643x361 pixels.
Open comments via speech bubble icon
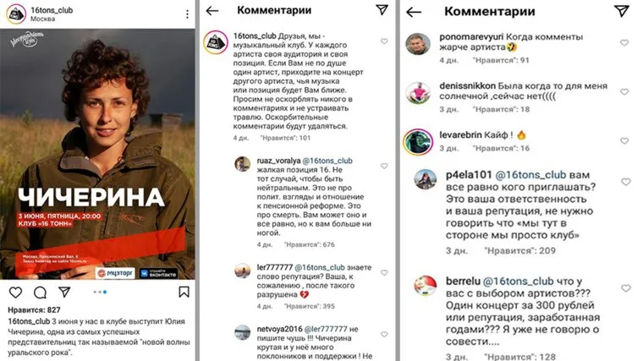(x=41, y=293)
